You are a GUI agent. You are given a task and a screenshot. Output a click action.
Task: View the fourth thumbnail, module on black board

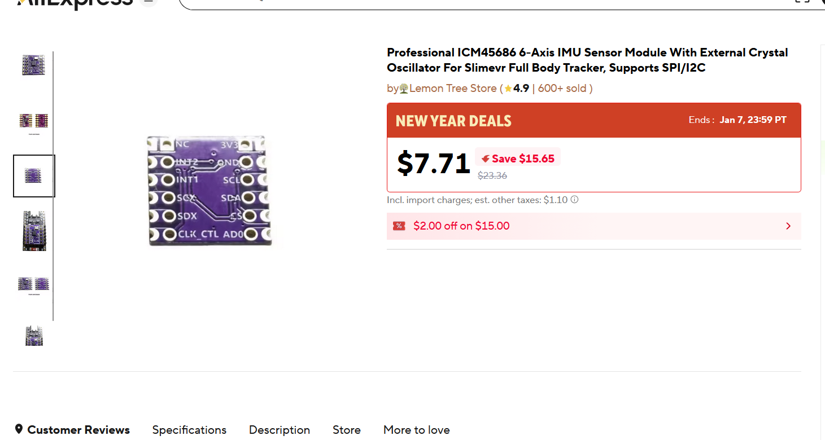tap(34, 231)
